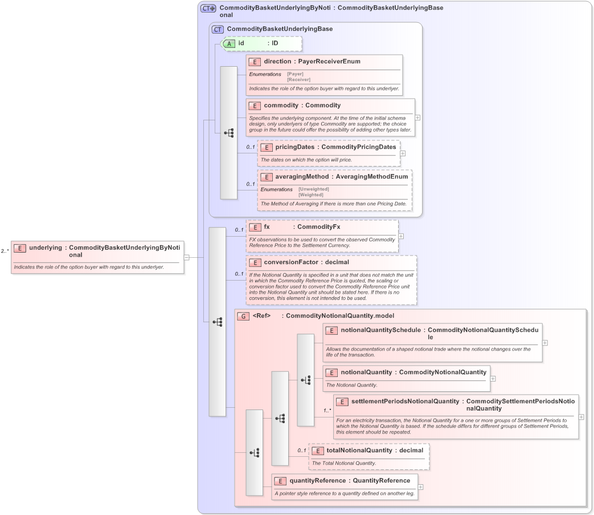Click the E icon of quantityReference element
The height and width of the screenshot is (515, 594).
pos(280,481)
